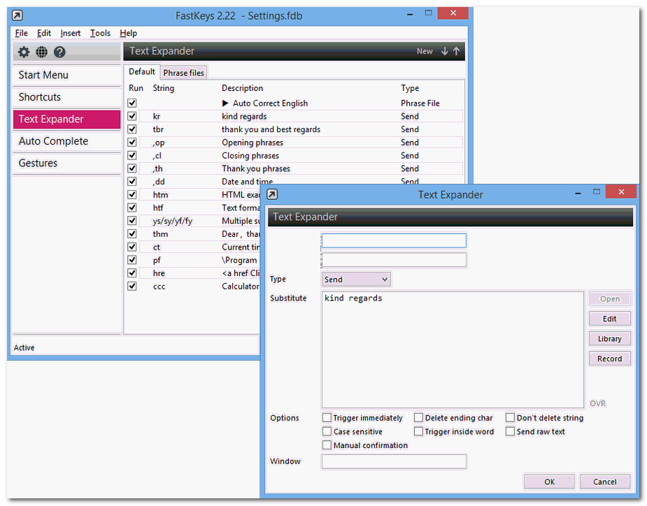Image resolution: width=647 pixels, height=506 pixels.
Task: Toggle Run checkbox for ys/sy/yf/fy row
Action: pyautogui.click(x=132, y=221)
